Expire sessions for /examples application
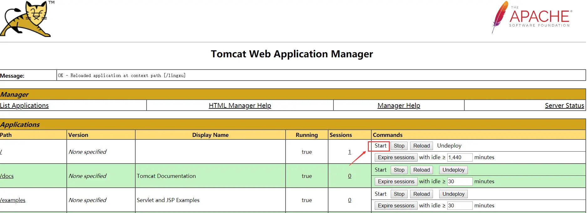The image size is (587, 213). 396,205
